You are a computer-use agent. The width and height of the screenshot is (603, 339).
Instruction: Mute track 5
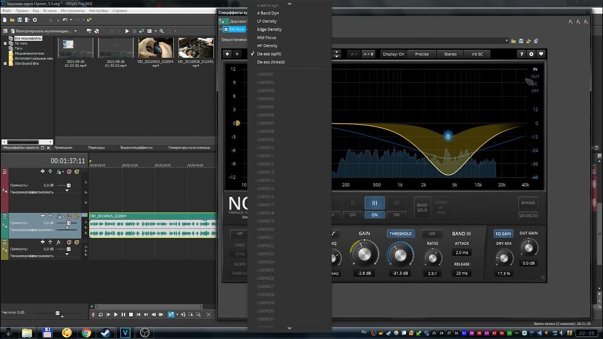pos(69,216)
